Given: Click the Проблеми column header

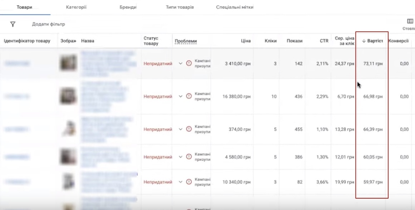Looking at the screenshot, I should (x=186, y=41).
